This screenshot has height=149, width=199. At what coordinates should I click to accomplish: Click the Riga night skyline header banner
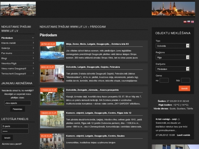tap(173, 9)
